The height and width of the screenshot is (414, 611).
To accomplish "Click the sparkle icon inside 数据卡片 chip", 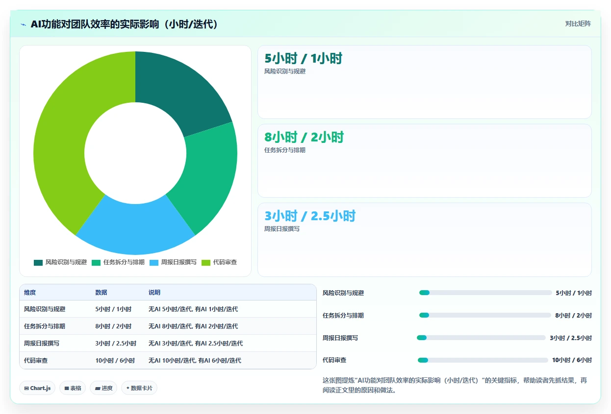I will click(x=128, y=388).
